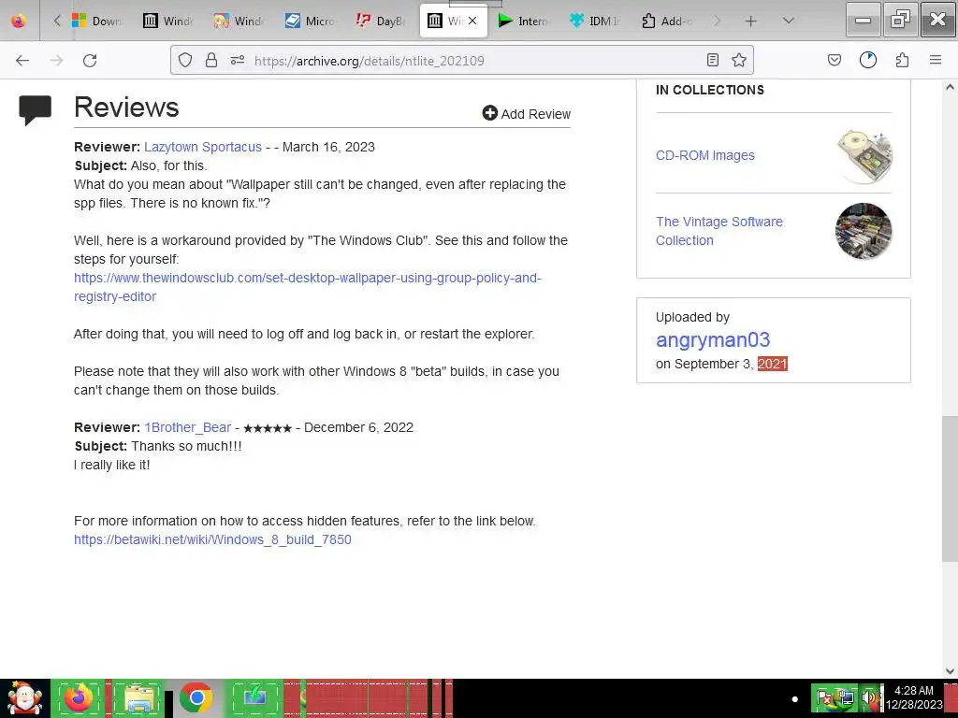Save the page to Pocket

(x=835, y=60)
